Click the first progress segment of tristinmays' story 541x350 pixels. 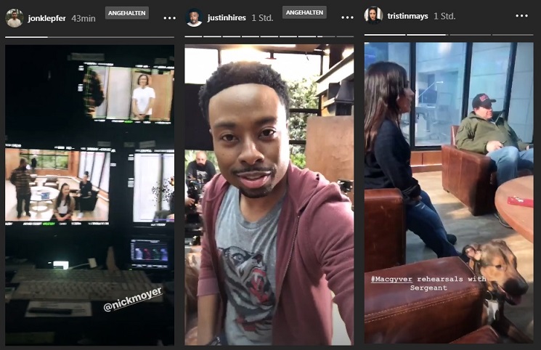[x=385, y=35]
